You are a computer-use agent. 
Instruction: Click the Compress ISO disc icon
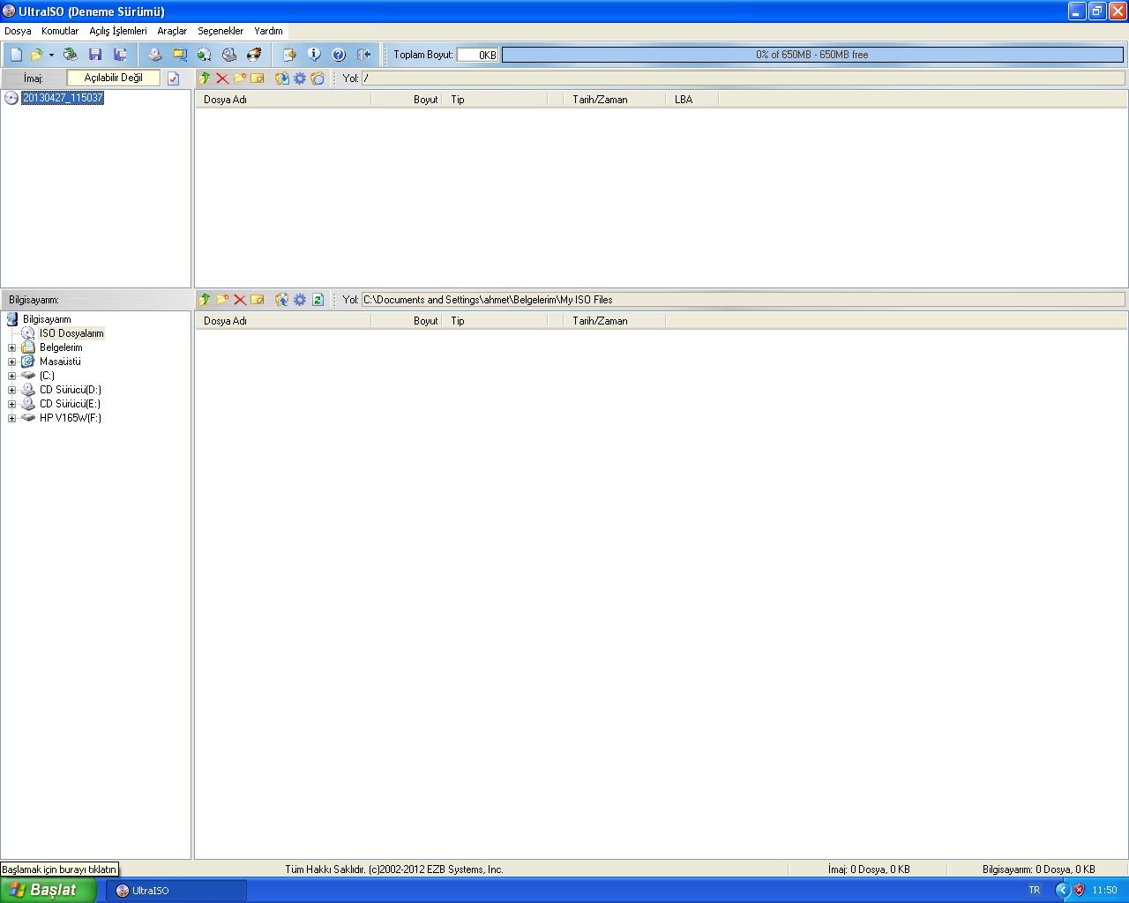pyautogui.click(x=205, y=55)
